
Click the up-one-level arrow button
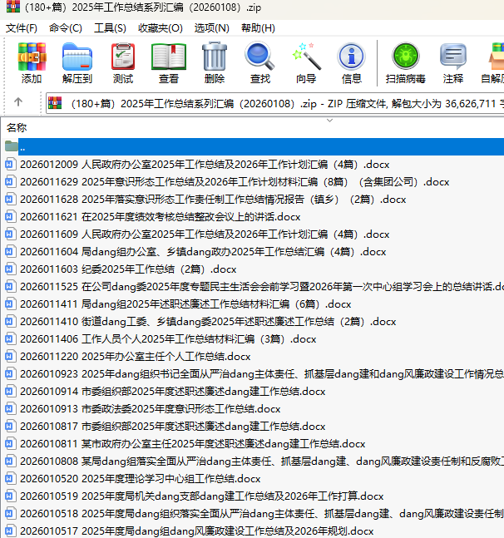tap(18, 102)
